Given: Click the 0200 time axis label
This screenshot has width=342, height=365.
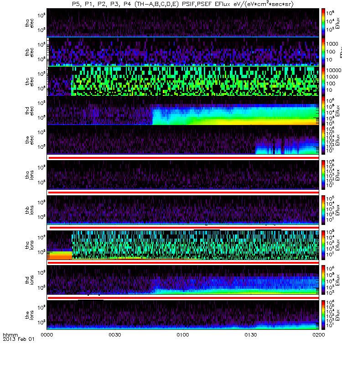Looking at the screenshot, I should [319, 335].
